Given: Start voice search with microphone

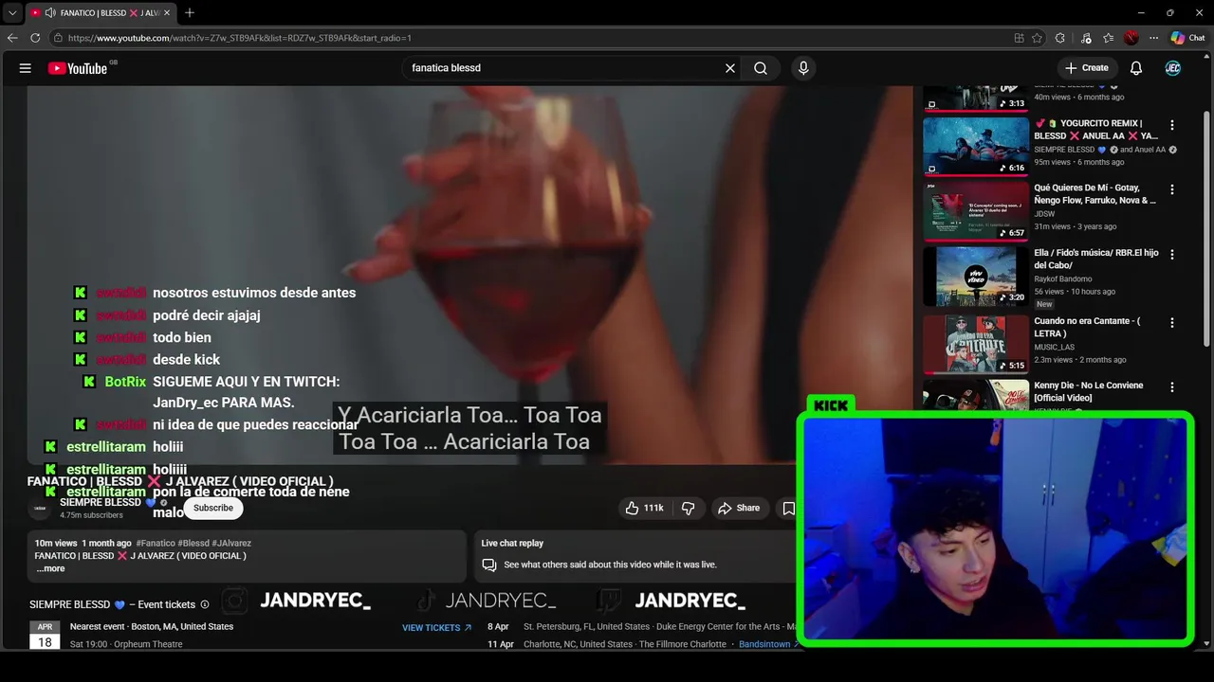Looking at the screenshot, I should tap(803, 68).
